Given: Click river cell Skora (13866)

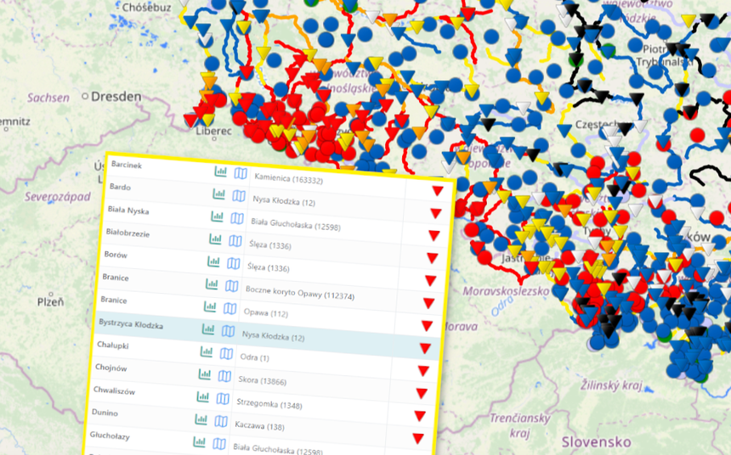Looking at the screenshot, I should pyautogui.click(x=262, y=380).
